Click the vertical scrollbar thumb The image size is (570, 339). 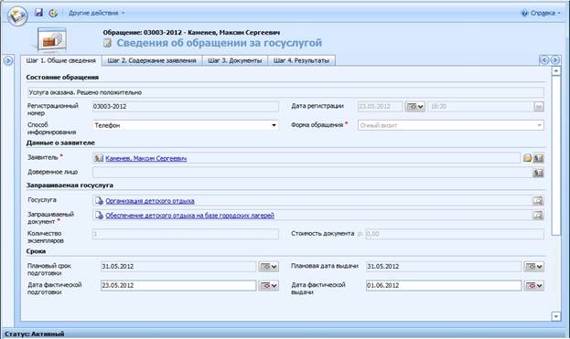coord(556,155)
